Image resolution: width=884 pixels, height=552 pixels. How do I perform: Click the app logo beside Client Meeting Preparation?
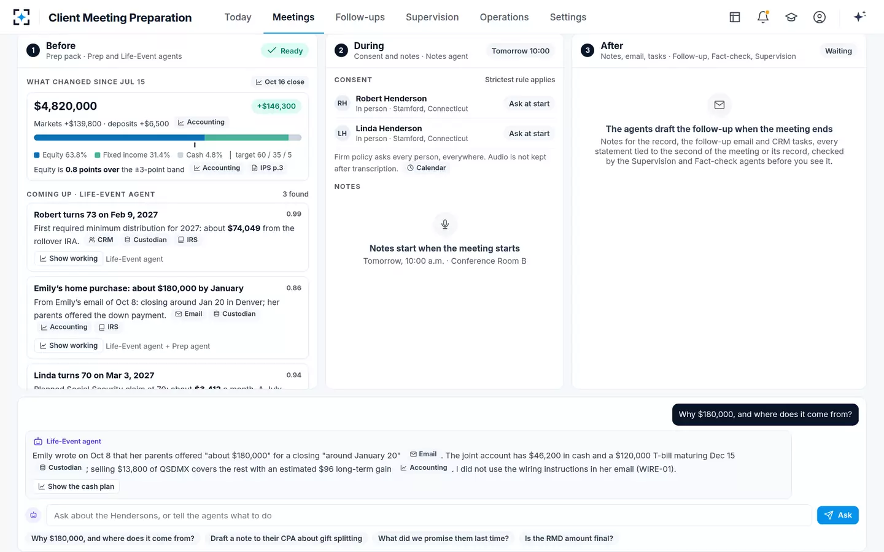tap(21, 17)
